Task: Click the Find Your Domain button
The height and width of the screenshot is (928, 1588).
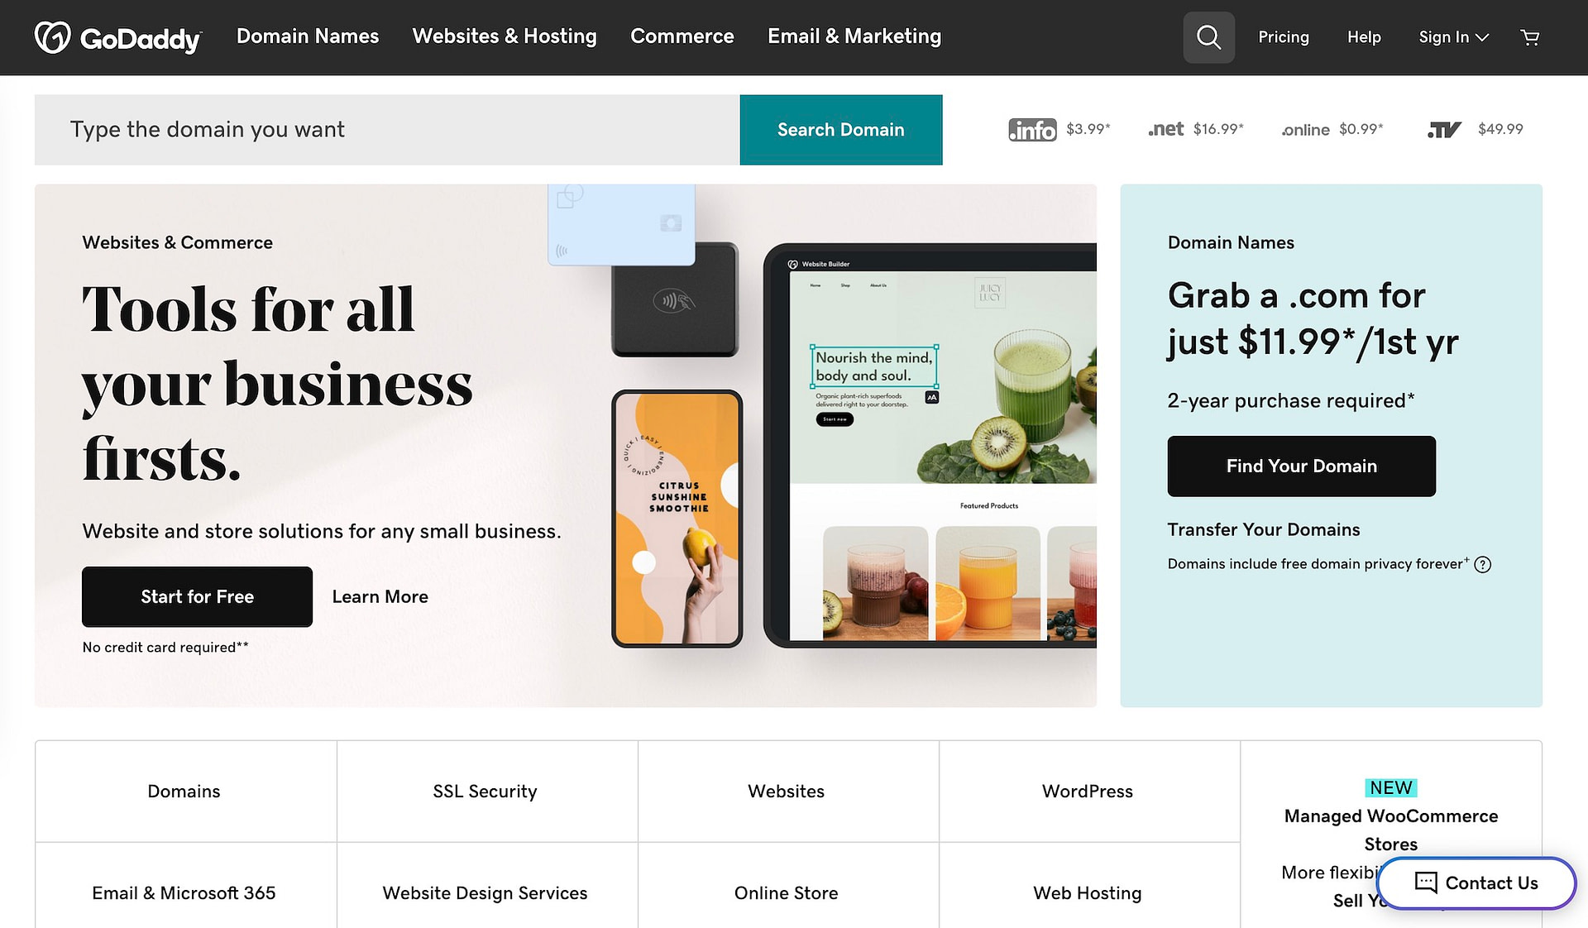Action: pos(1302,465)
